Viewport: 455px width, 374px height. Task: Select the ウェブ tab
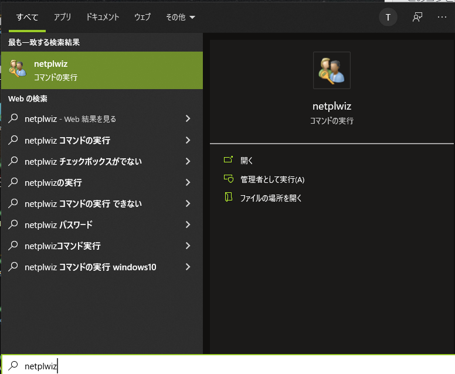142,18
